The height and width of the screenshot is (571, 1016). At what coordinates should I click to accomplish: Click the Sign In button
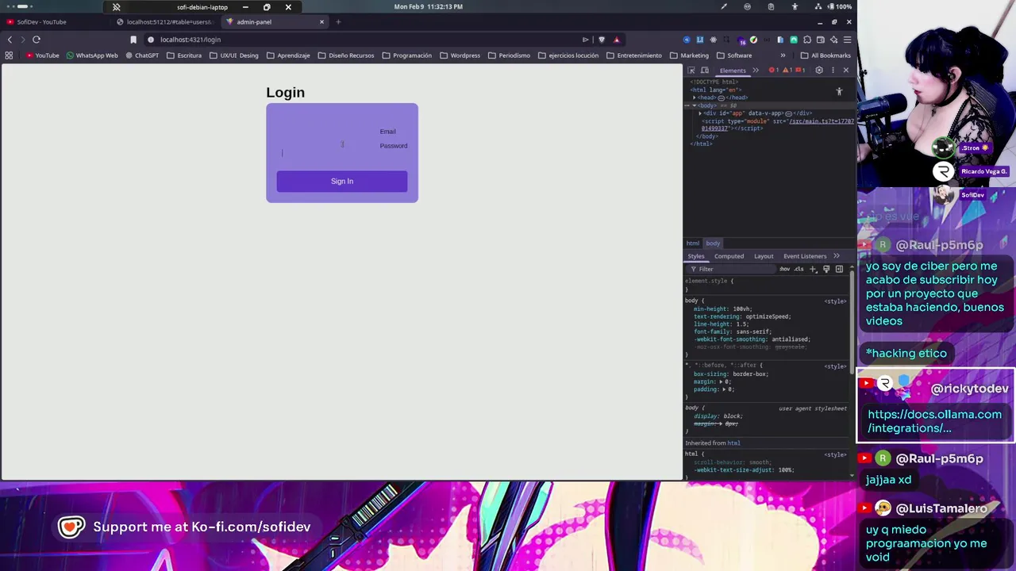[341, 181]
